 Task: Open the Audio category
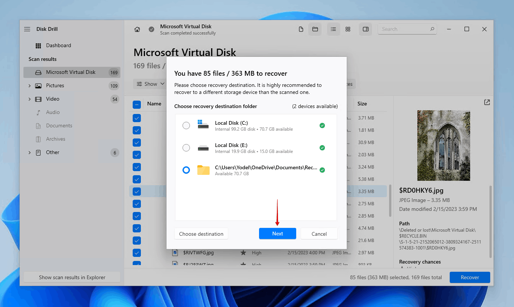point(53,112)
